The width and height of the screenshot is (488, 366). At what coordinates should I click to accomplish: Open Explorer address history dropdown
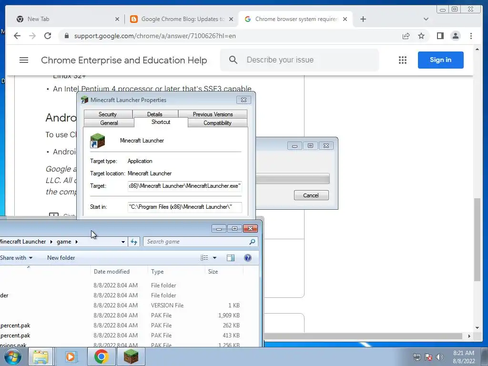(123, 242)
